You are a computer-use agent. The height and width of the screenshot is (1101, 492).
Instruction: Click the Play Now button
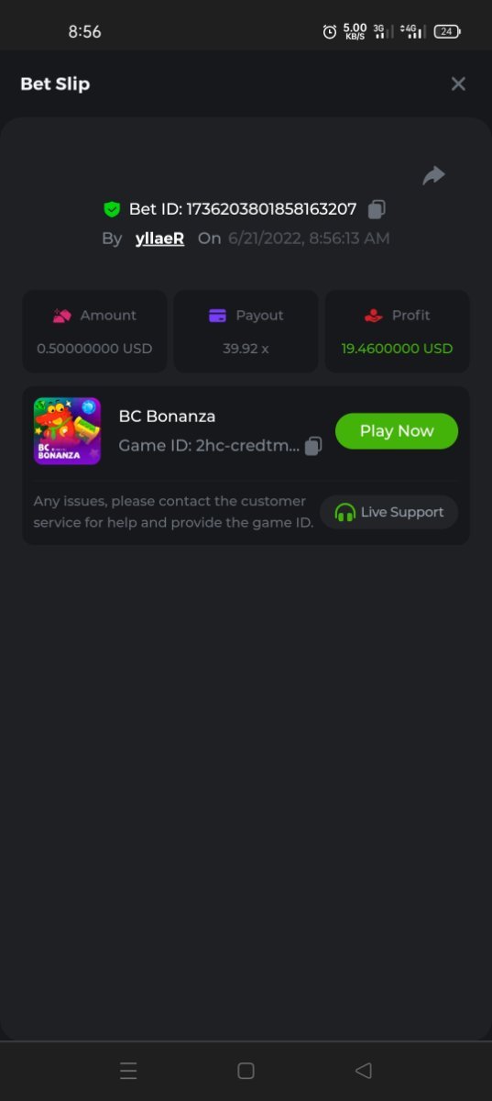tap(397, 431)
